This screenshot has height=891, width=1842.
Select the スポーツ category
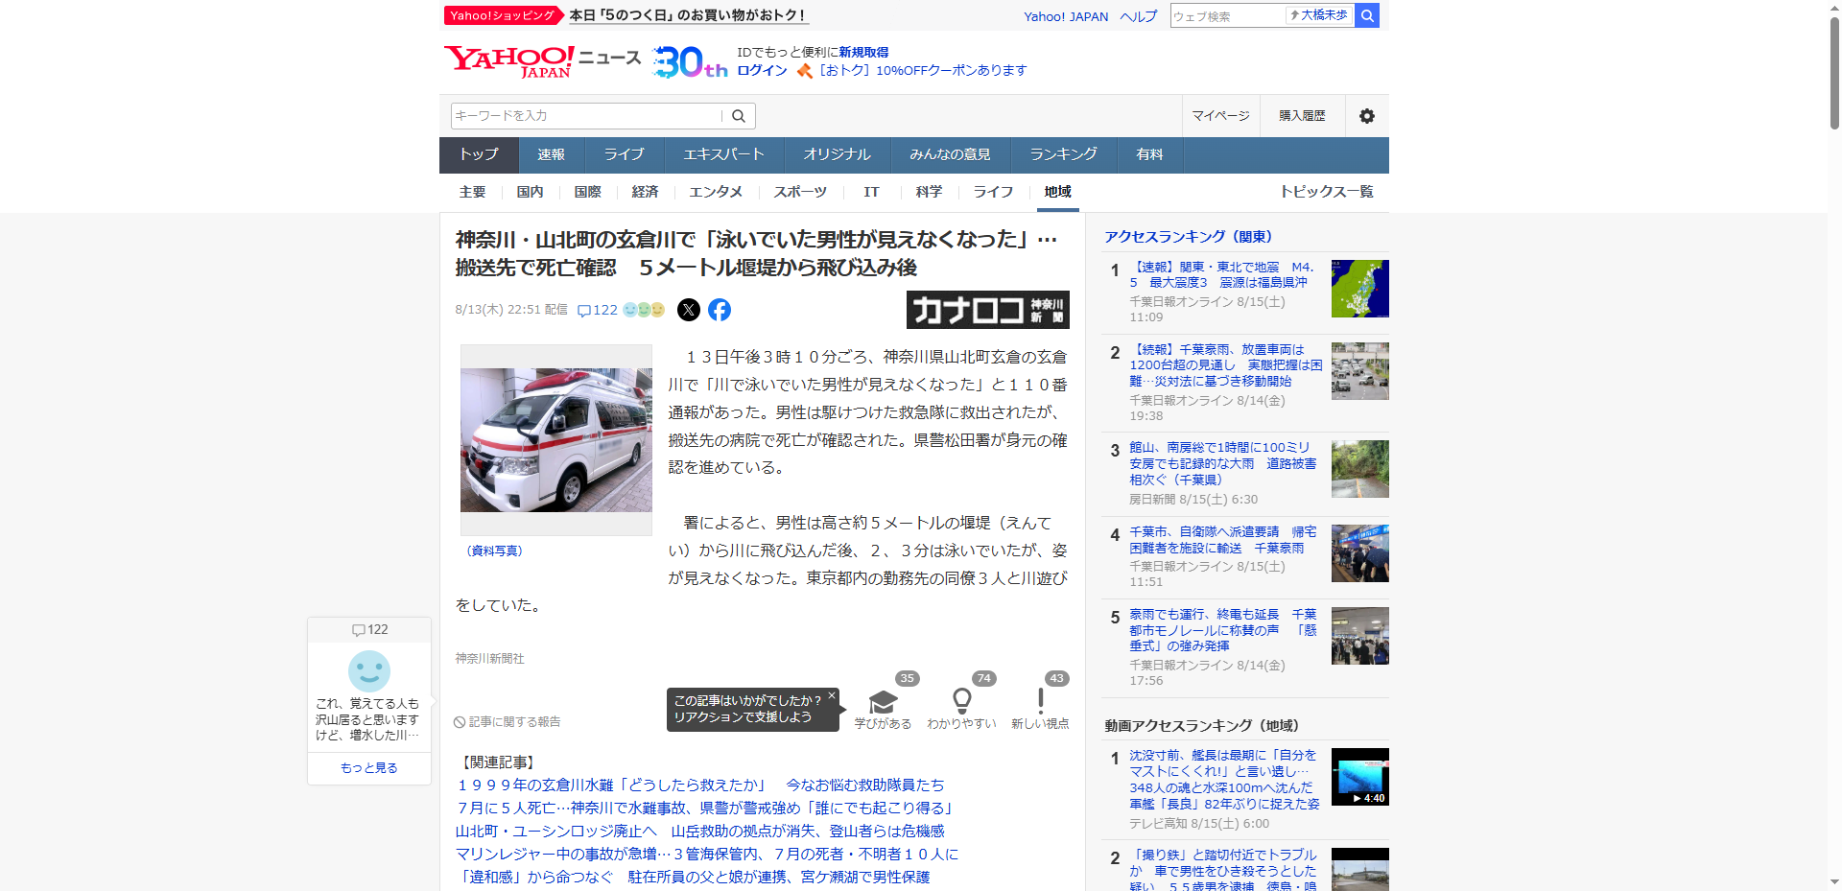click(800, 192)
